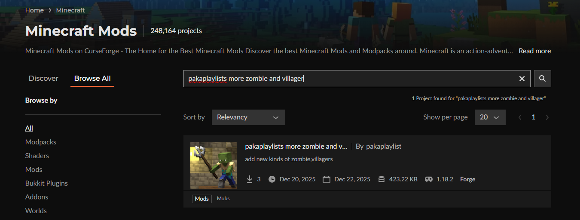Select the Modpacks category
The width and height of the screenshot is (580, 220).
click(x=41, y=142)
